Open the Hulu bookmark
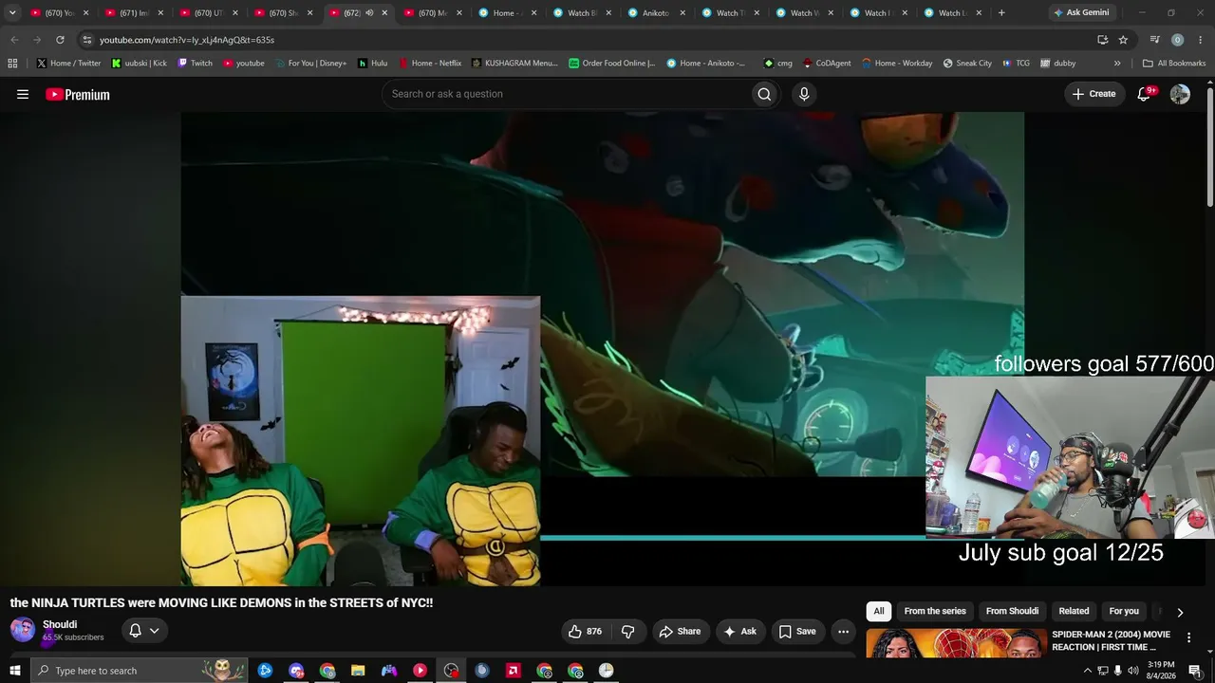The height and width of the screenshot is (683, 1215). coord(373,64)
